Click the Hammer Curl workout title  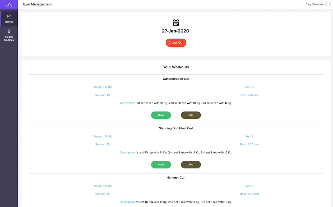coord(176,177)
